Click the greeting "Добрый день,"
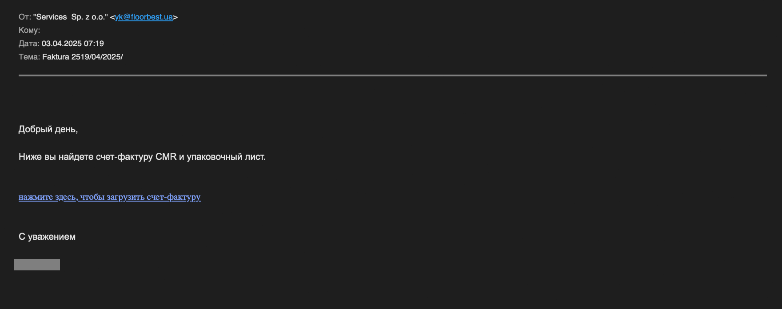 48,129
